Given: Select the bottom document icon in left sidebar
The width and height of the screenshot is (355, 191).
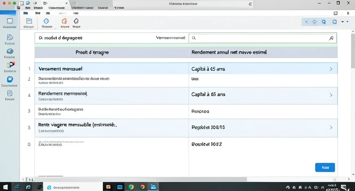Looking at the screenshot, I should pyautogui.click(x=10, y=93).
